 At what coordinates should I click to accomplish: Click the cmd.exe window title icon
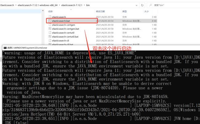(5, 48)
